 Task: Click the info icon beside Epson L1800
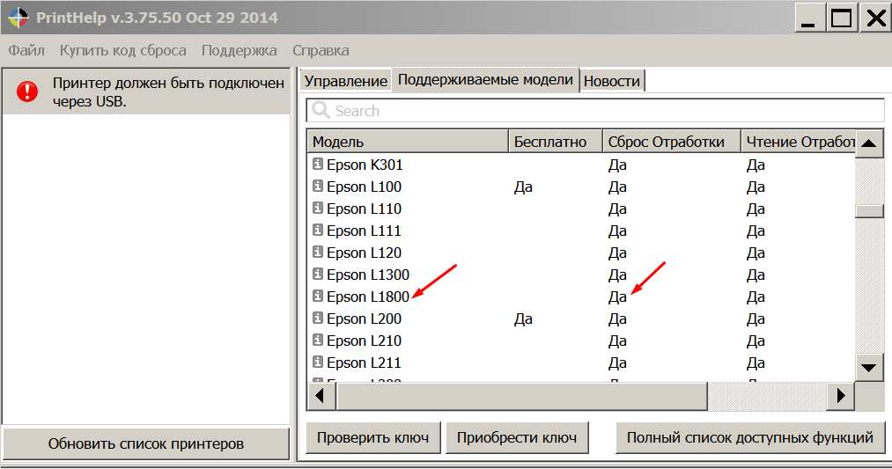[x=317, y=296]
